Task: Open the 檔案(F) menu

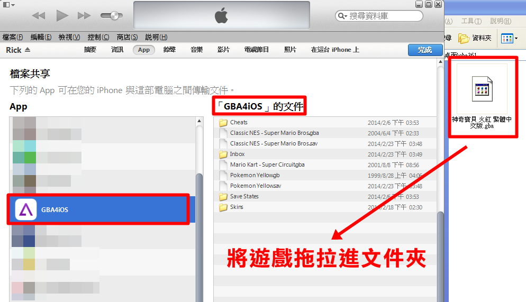Action: coord(13,37)
